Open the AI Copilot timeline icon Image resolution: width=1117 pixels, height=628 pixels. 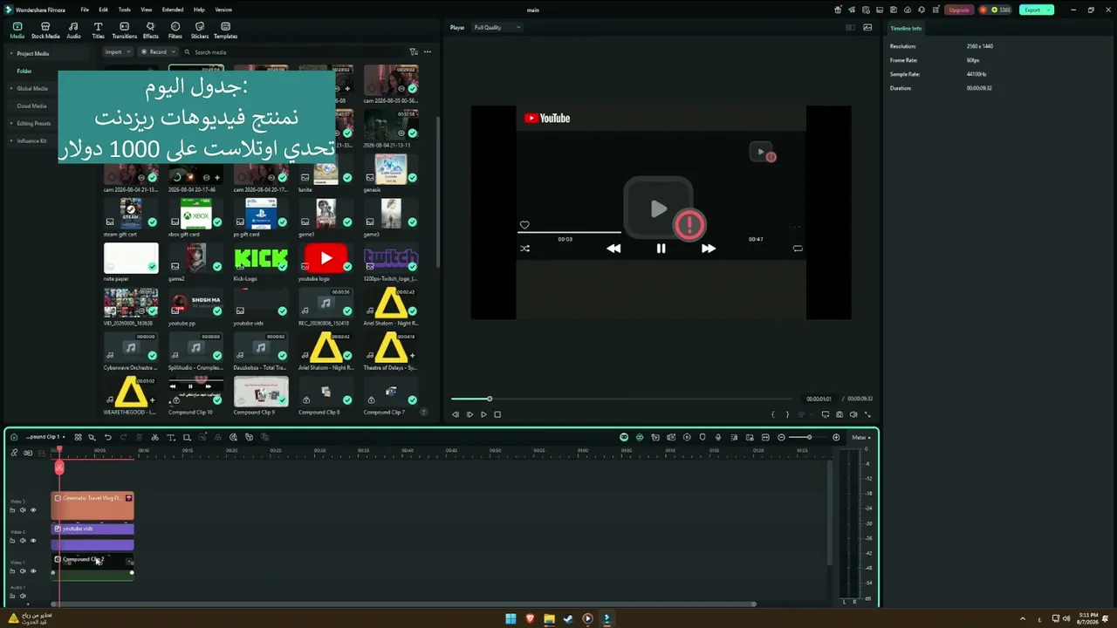[x=624, y=437]
